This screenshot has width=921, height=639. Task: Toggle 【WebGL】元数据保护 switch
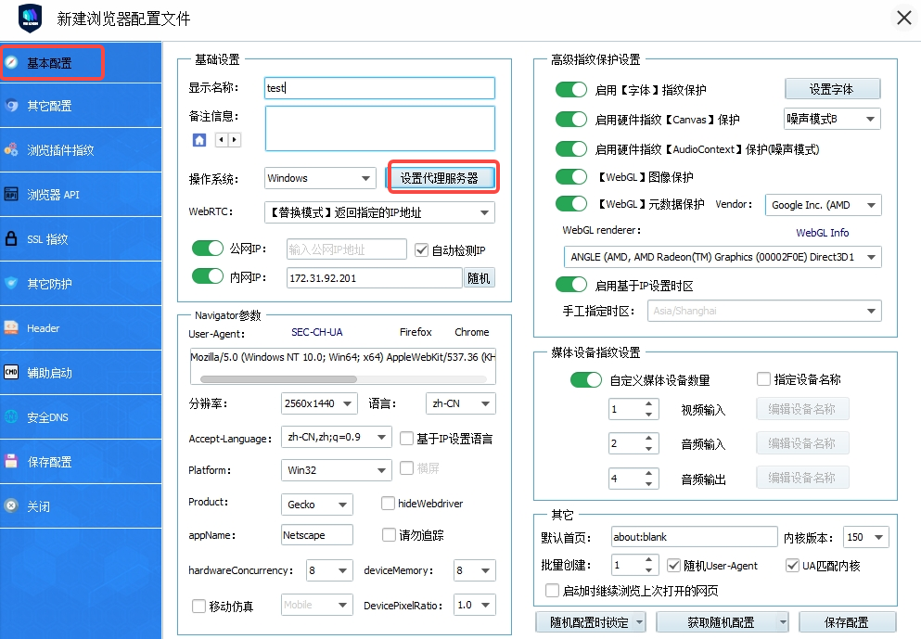point(571,204)
